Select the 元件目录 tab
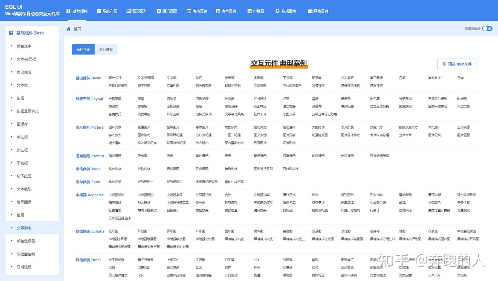The image size is (498, 281). pyautogui.click(x=83, y=49)
